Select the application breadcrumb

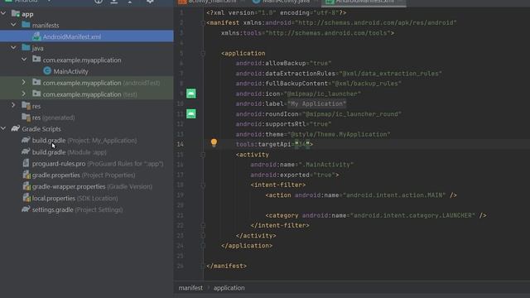coord(229,288)
